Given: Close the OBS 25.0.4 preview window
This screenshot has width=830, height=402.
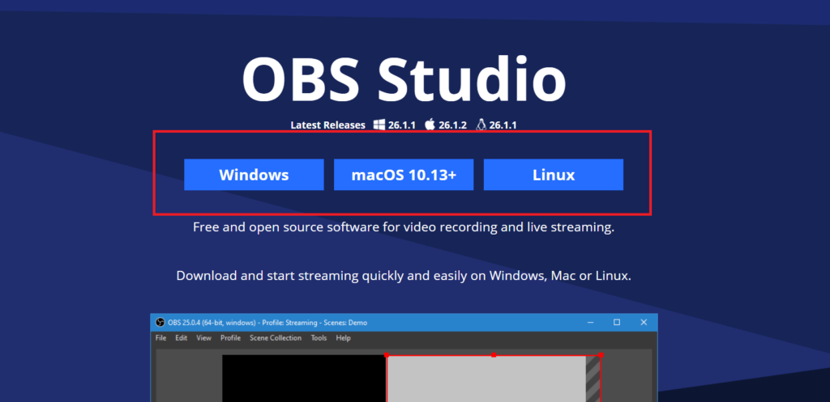Looking at the screenshot, I should point(644,322).
